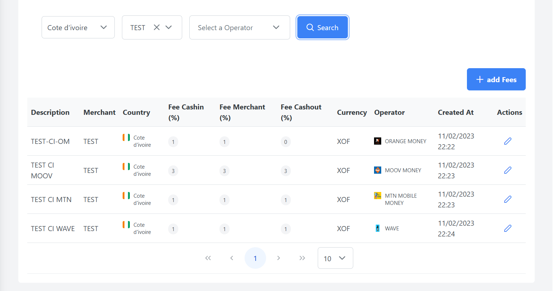Edit the TEST CI MTN fee entry

coord(507,199)
